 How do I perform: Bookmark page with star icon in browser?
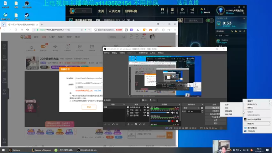click(28, 30)
